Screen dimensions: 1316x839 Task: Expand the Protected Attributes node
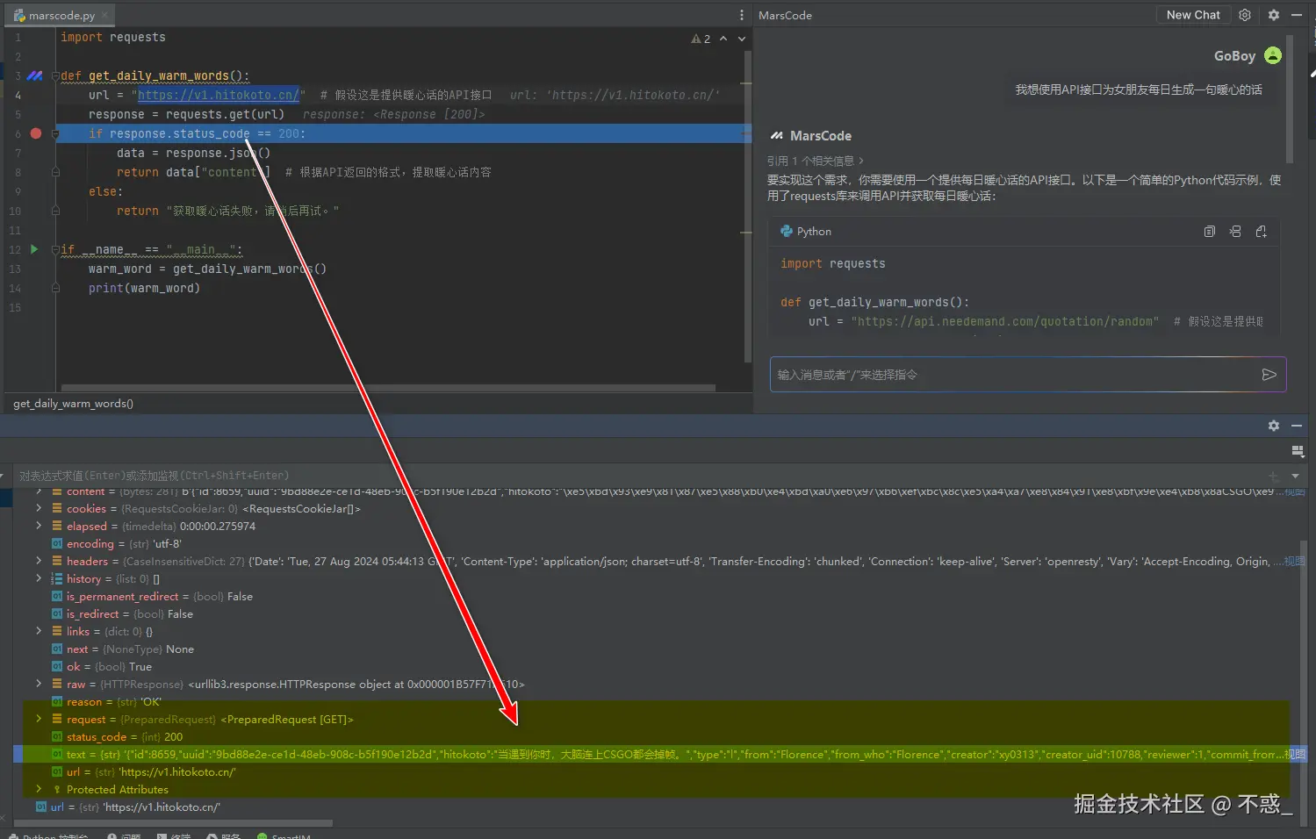[x=39, y=790]
